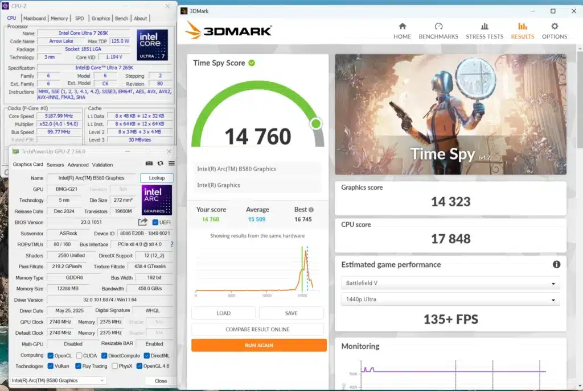This screenshot has width=583, height=391.
Task: Click the 3DMark logo
Action: coord(229,30)
